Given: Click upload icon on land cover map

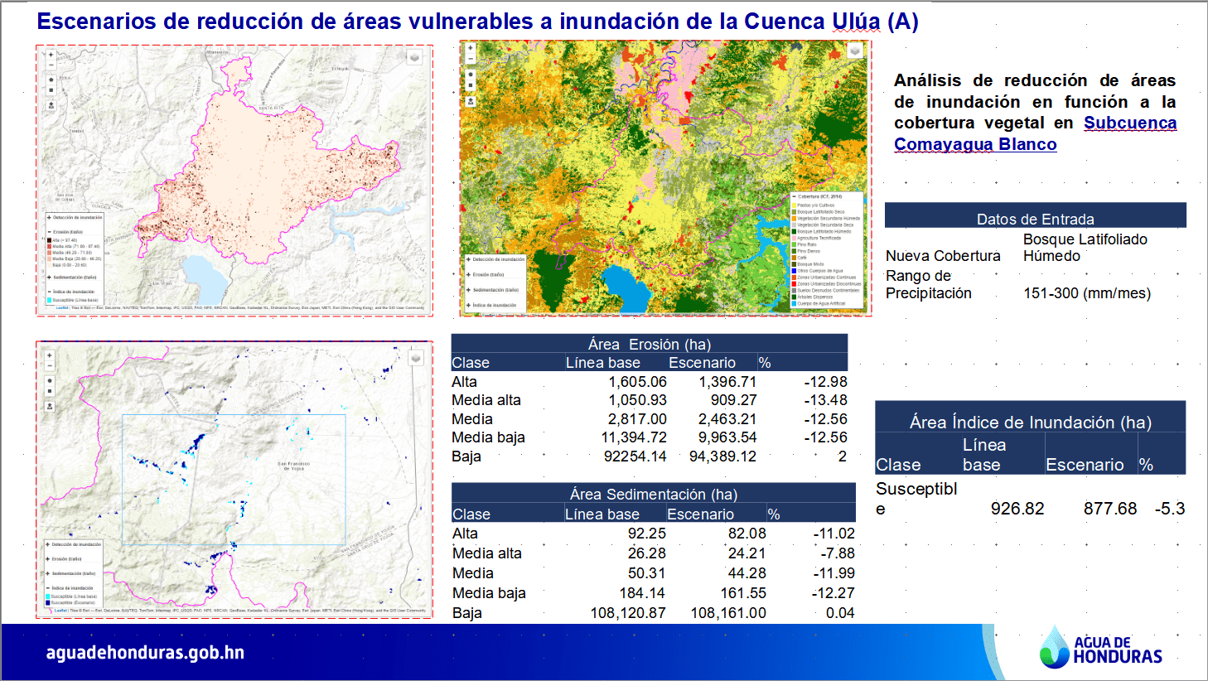Looking at the screenshot, I should tap(471, 101).
